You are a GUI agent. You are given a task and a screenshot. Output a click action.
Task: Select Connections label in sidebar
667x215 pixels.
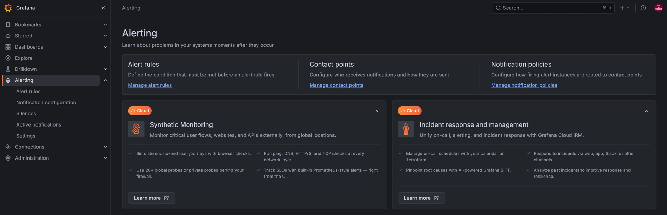30,147
